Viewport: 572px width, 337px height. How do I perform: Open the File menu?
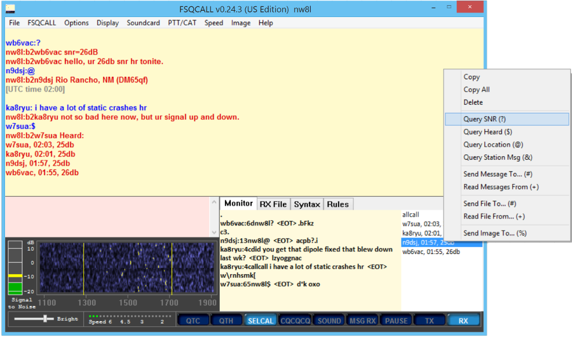coord(14,23)
